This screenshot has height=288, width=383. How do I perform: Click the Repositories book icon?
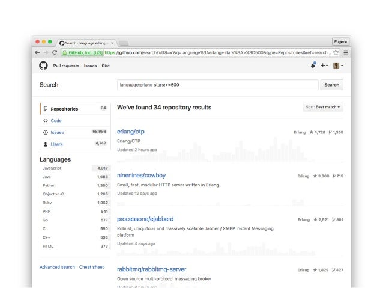pyautogui.click(x=46, y=109)
